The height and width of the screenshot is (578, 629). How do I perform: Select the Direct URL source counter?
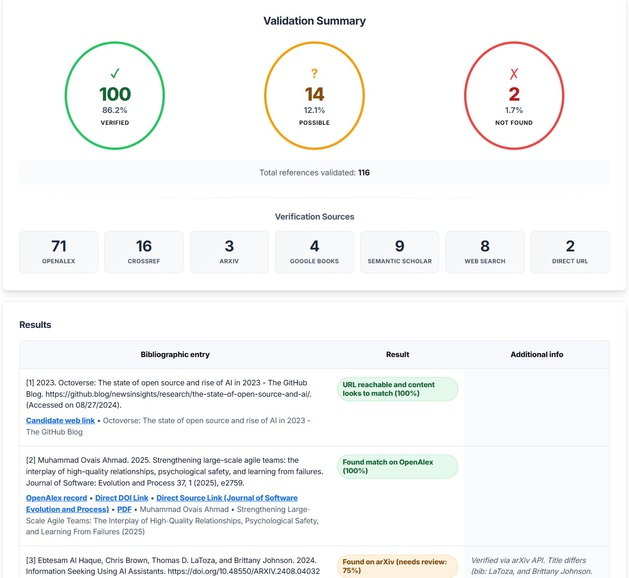570,252
